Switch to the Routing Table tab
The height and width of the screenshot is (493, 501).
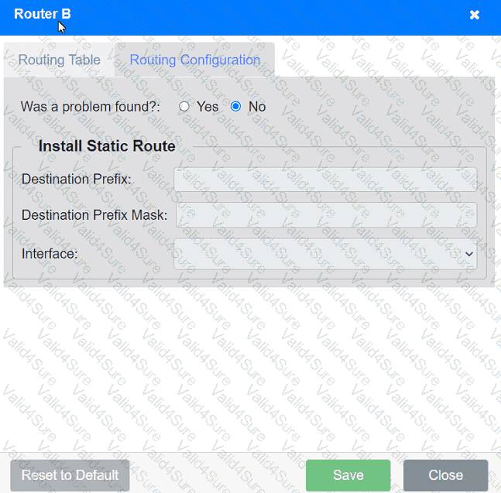pos(59,60)
